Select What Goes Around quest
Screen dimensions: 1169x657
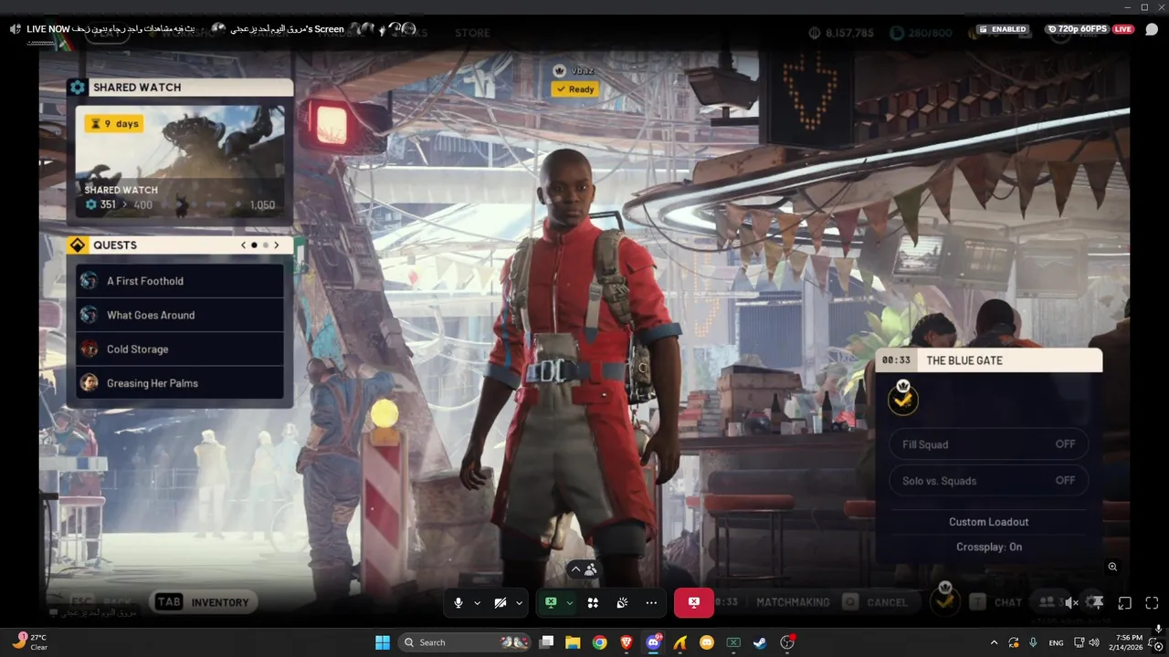pyautogui.click(x=180, y=315)
